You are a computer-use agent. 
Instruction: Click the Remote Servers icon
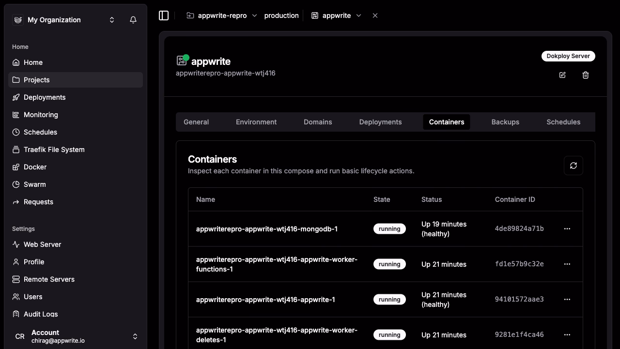point(16,279)
